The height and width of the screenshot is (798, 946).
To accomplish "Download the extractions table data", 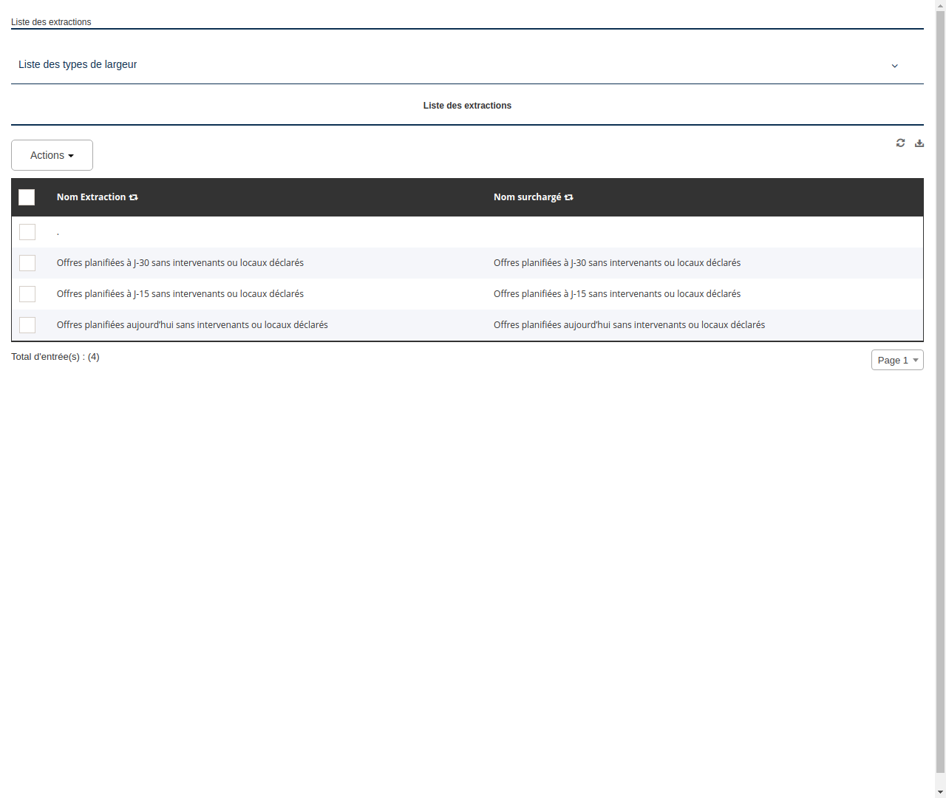I will click(x=919, y=143).
